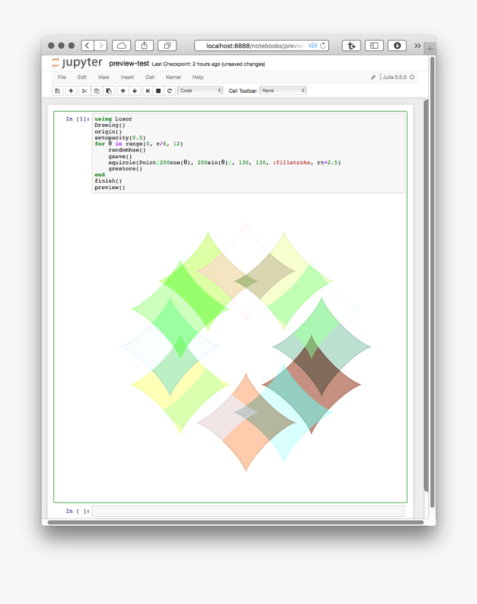Run the current cell
This screenshot has width=477, height=604.
coord(147,90)
